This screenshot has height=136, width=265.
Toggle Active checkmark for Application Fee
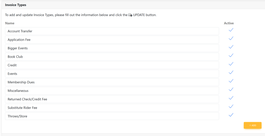point(231,38)
